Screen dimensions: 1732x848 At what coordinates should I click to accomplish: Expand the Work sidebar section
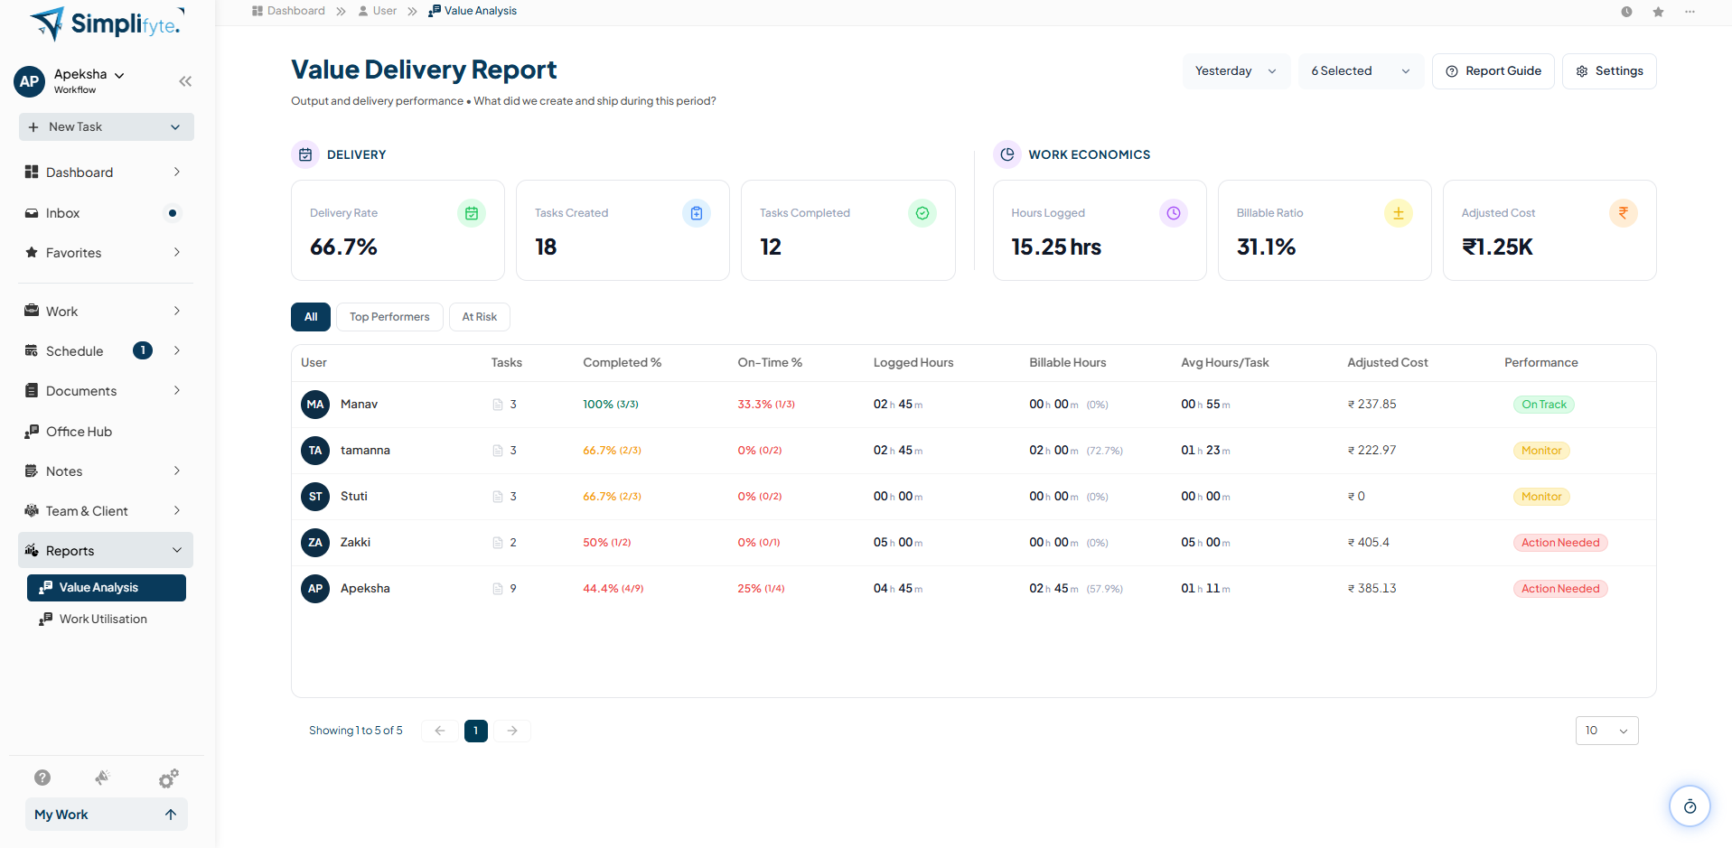[x=106, y=312]
